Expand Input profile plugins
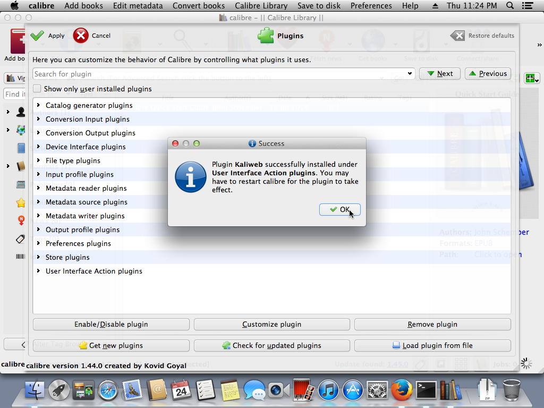This screenshot has width=544, height=408. tap(38, 174)
